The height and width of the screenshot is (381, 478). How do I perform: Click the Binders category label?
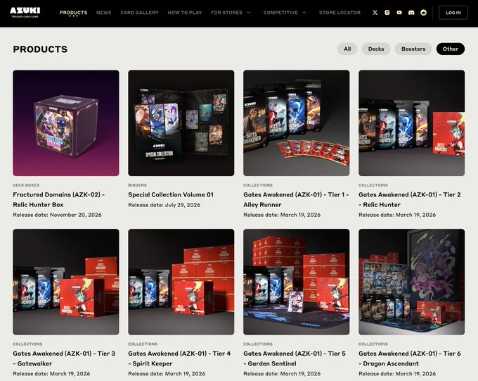tap(137, 185)
